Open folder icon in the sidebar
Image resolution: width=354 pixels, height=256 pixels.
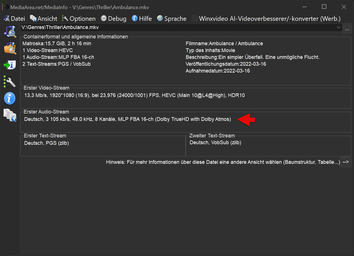10,48
